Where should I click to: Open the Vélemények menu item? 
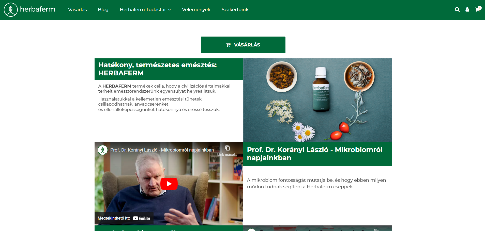pos(196,10)
